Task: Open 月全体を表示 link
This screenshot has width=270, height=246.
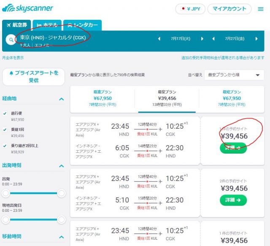Action: tap(13, 58)
